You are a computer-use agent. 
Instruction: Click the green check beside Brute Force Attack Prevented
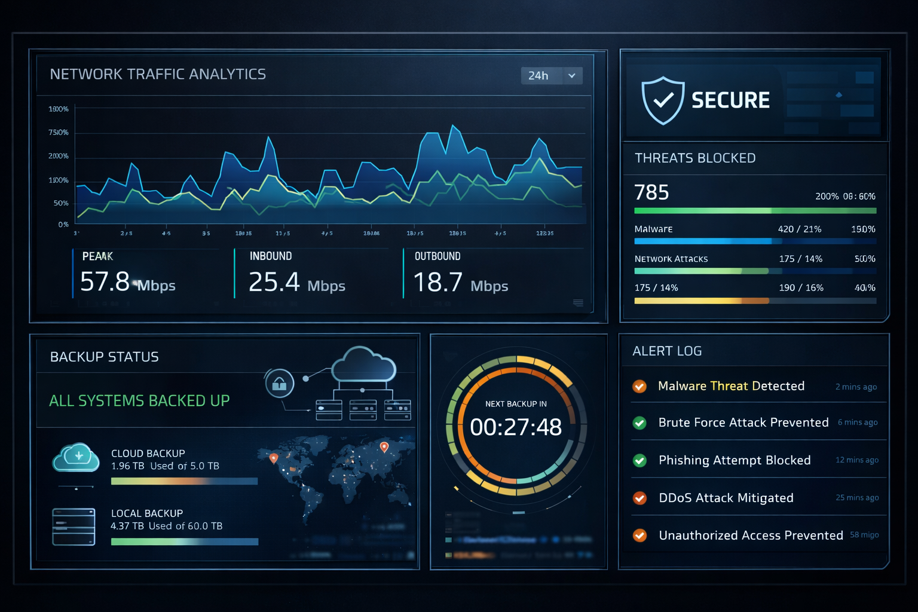point(640,424)
